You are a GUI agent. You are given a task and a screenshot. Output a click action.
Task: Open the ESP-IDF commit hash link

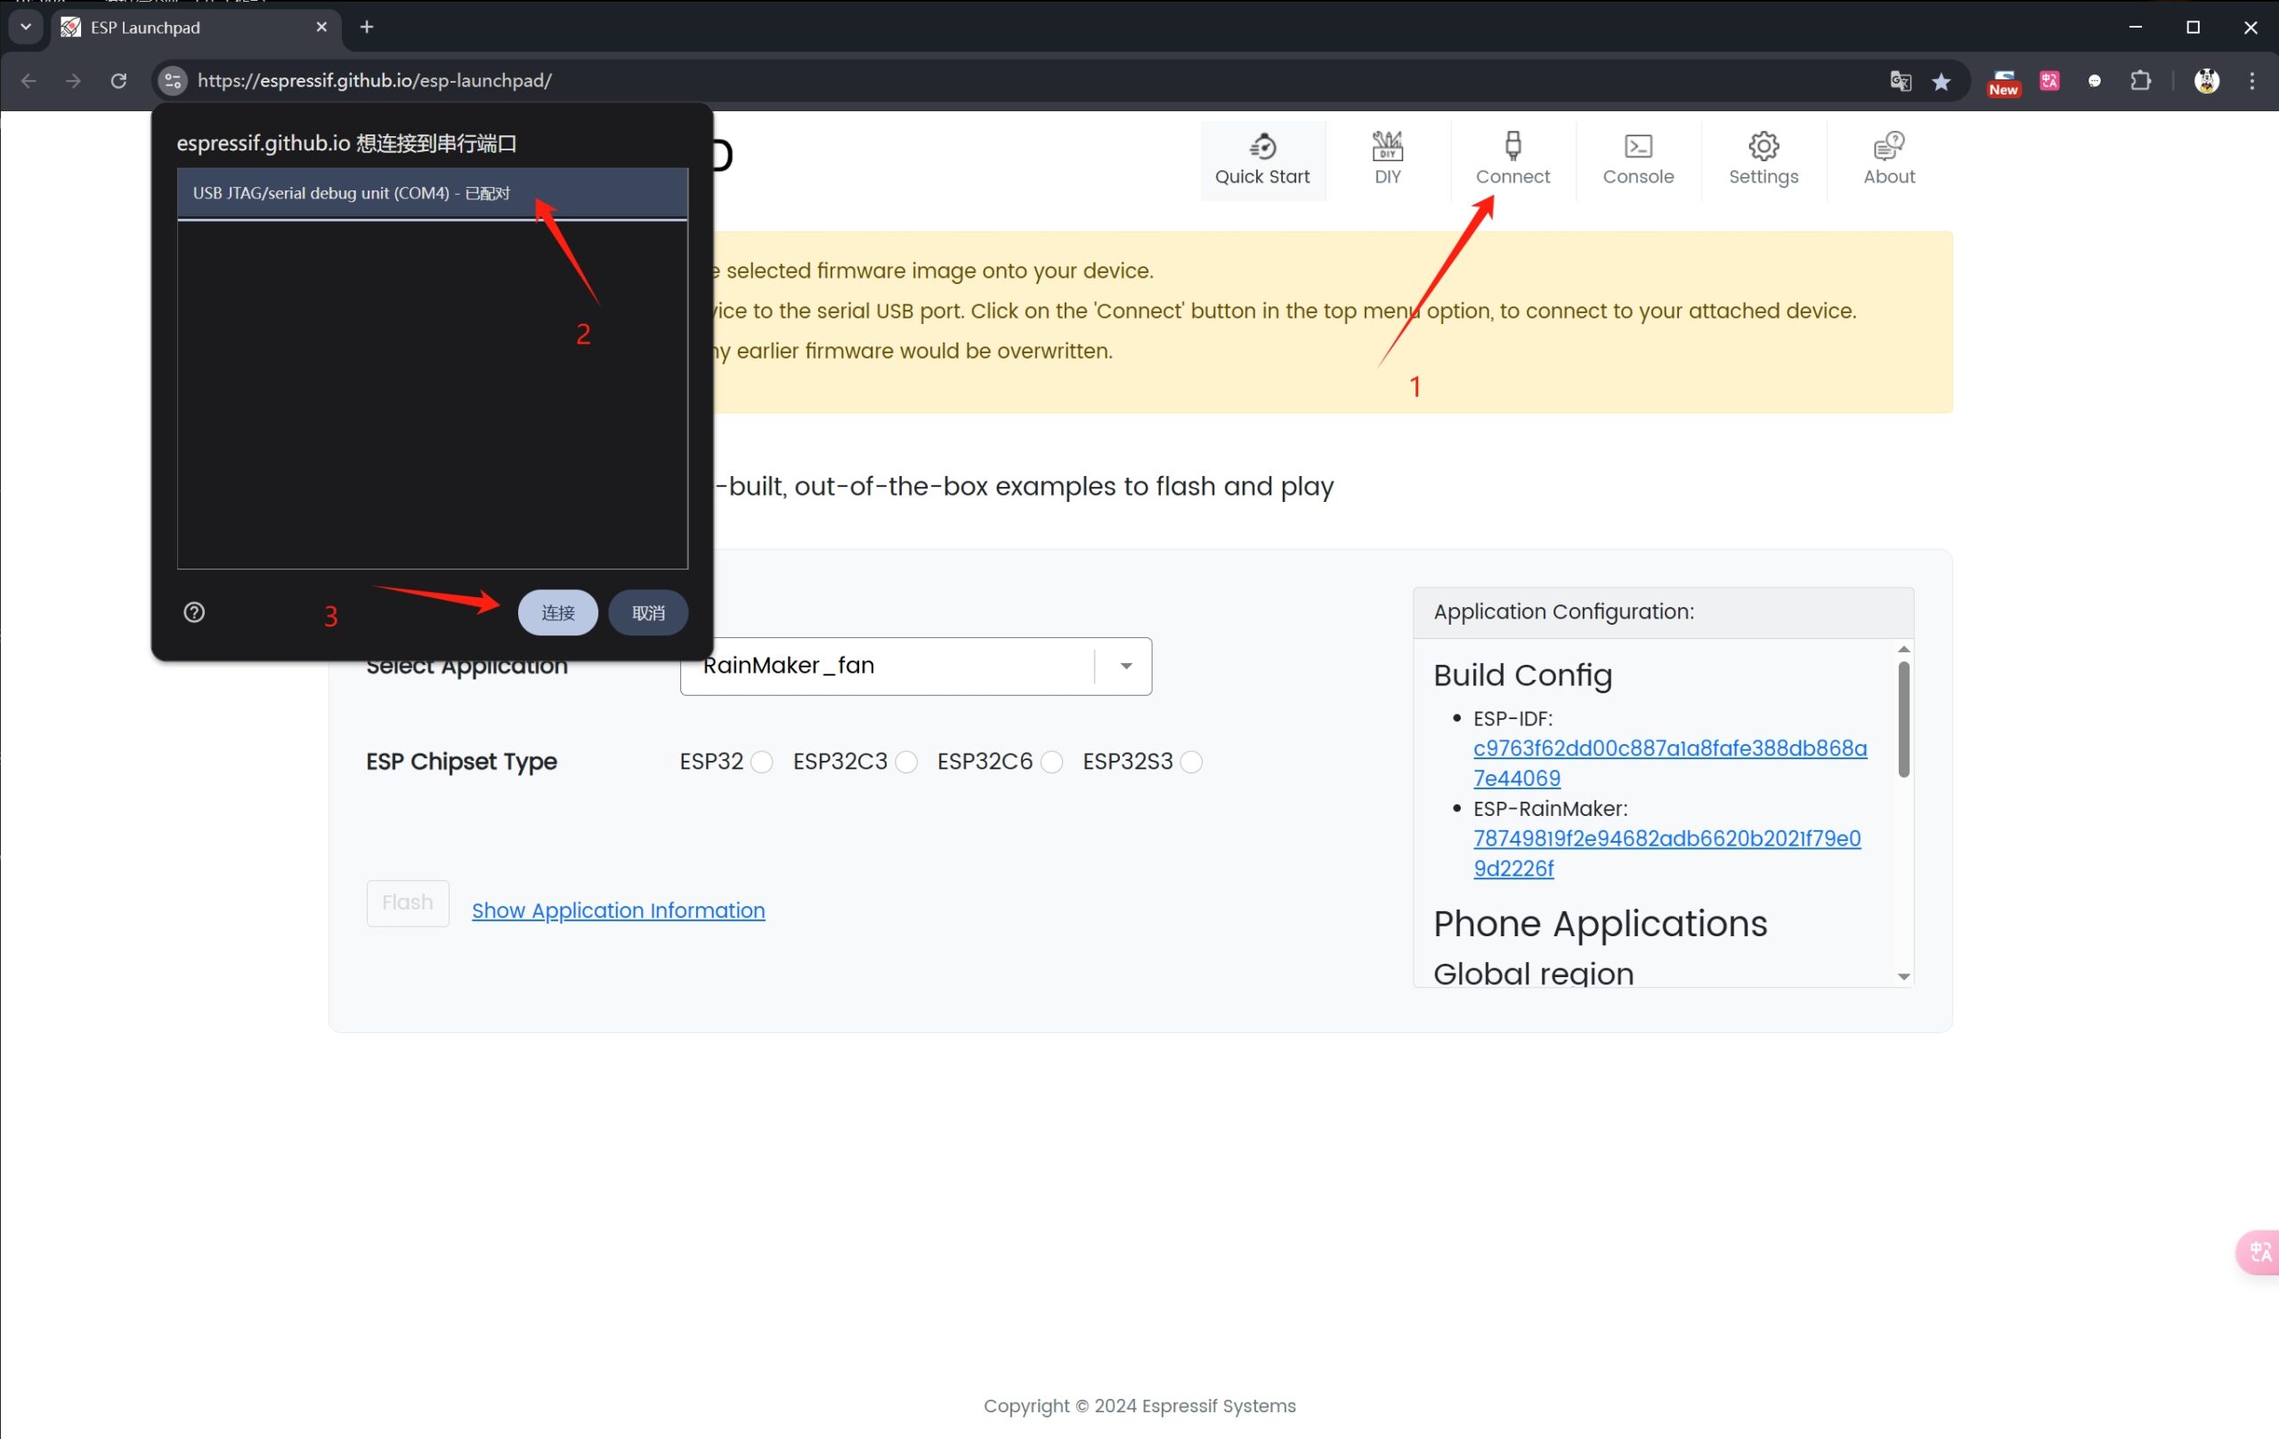[x=1669, y=763]
